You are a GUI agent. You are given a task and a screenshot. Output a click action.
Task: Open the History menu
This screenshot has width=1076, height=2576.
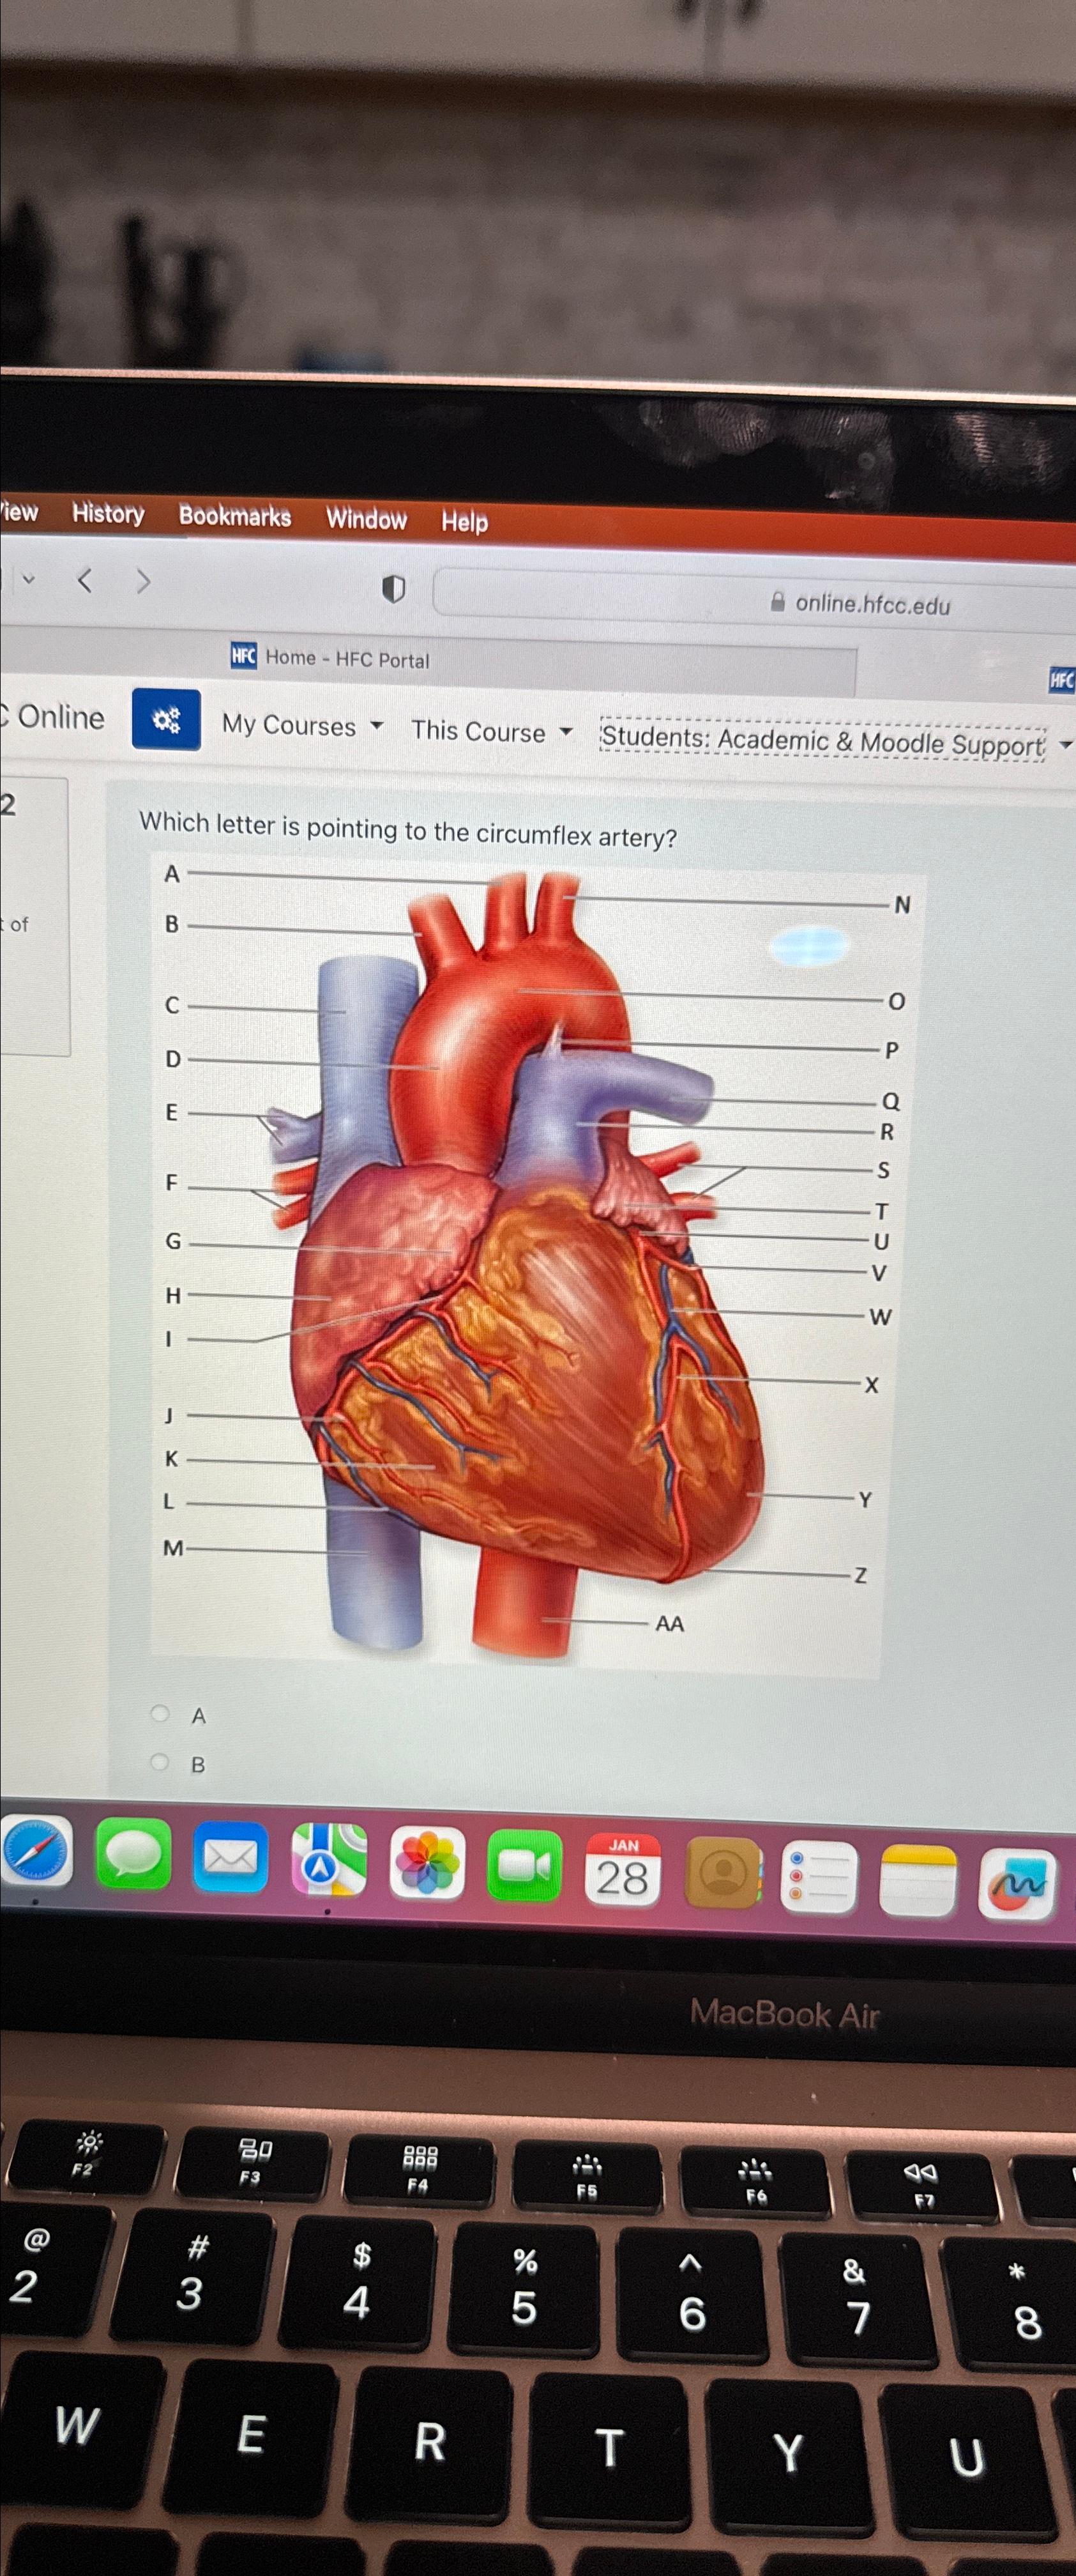108,514
